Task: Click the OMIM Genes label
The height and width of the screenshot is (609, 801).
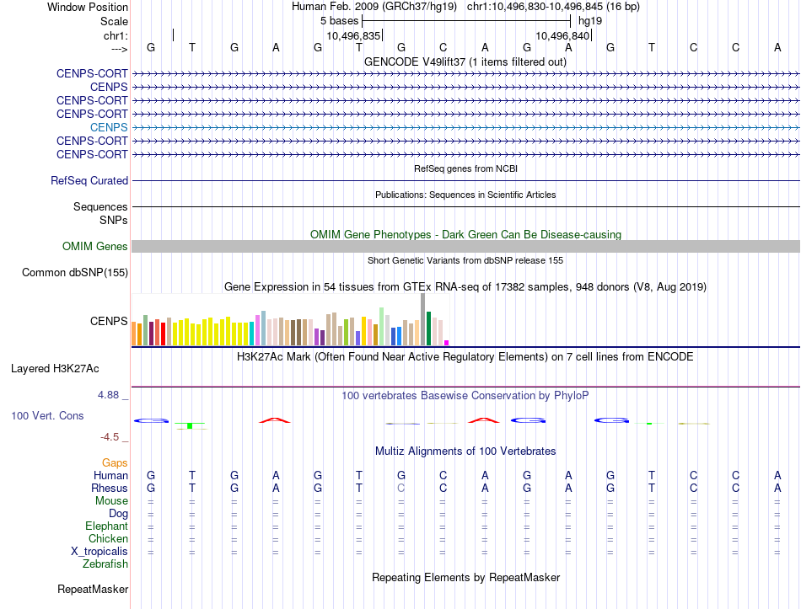Action: point(95,246)
